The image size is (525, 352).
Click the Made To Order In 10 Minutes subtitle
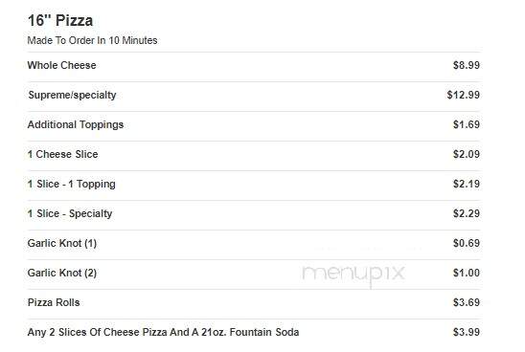(92, 40)
